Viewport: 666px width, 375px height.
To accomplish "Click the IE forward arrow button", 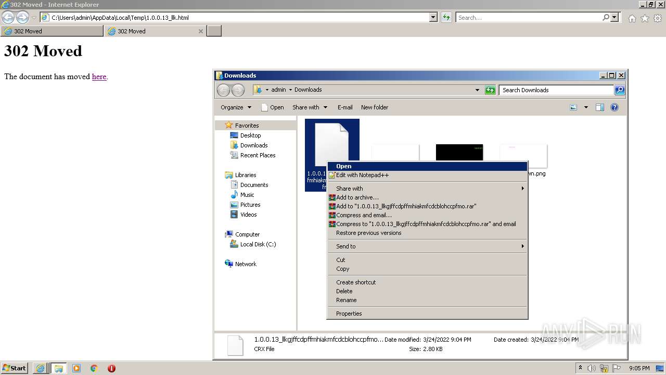I will pyautogui.click(x=22, y=18).
